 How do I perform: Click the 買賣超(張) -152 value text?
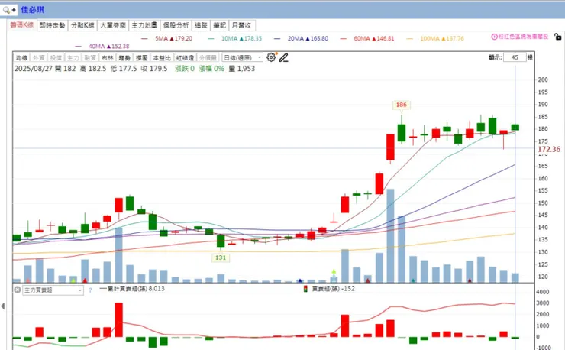[334, 289]
